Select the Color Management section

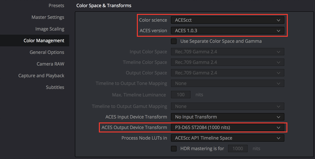44,41
